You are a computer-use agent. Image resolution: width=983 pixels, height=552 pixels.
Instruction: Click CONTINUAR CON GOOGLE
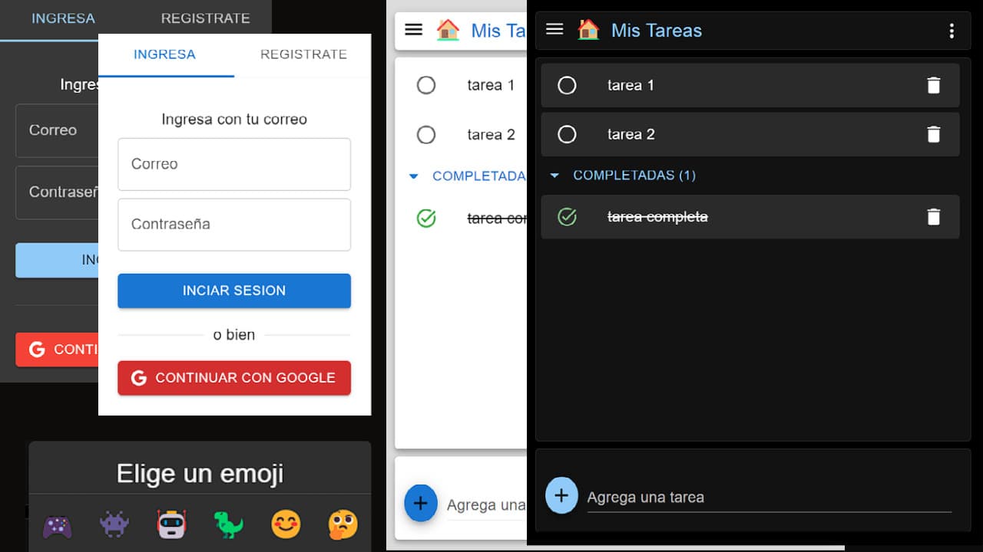coord(234,377)
